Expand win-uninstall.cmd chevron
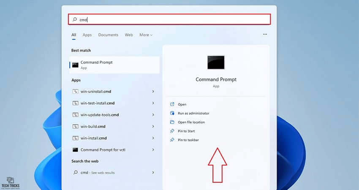This screenshot has height=190, width=359. click(153, 92)
